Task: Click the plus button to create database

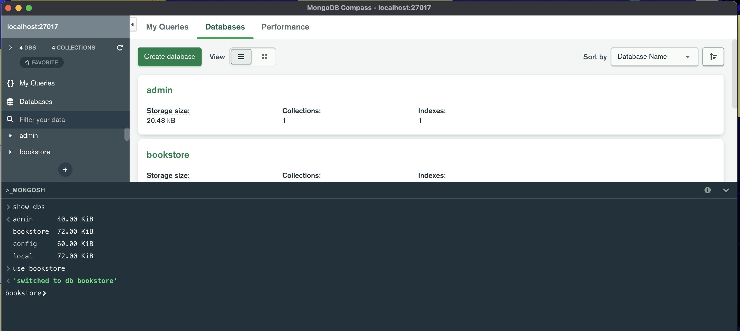Action: [65, 170]
